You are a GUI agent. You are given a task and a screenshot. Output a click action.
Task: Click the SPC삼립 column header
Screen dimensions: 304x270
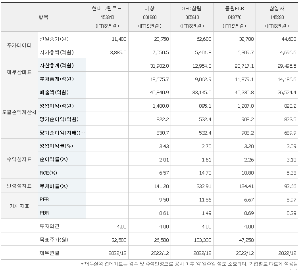pyautogui.click(x=192, y=17)
